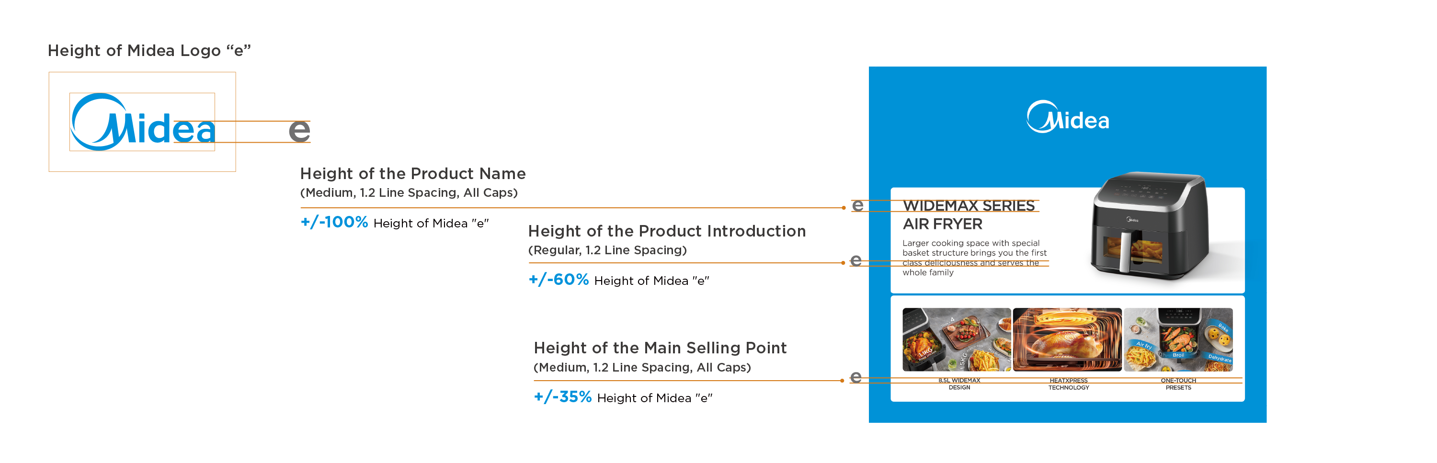The width and height of the screenshot is (1437, 463).
Task: Click the AIR FRYER title line
Action: coord(943,224)
